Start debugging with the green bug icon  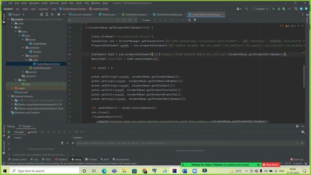tap(278, 9)
